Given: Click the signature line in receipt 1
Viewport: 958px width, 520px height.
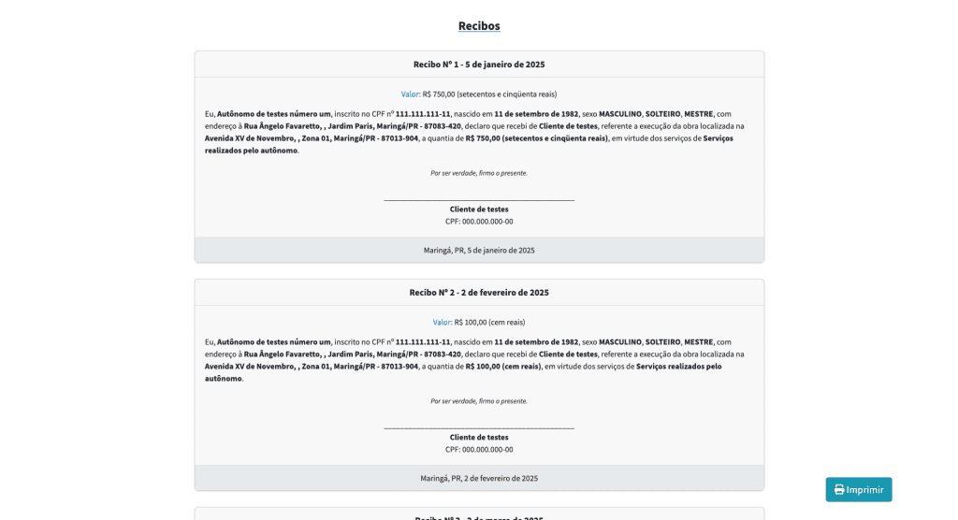Looking at the screenshot, I should pos(479,199).
